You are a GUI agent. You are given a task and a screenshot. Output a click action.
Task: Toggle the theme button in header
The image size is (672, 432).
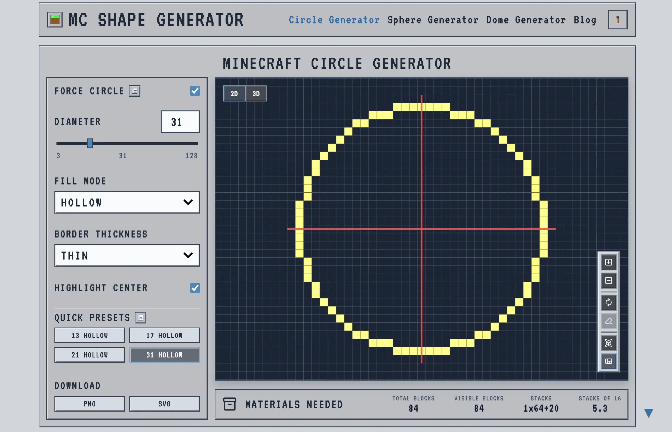(x=618, y=20)
